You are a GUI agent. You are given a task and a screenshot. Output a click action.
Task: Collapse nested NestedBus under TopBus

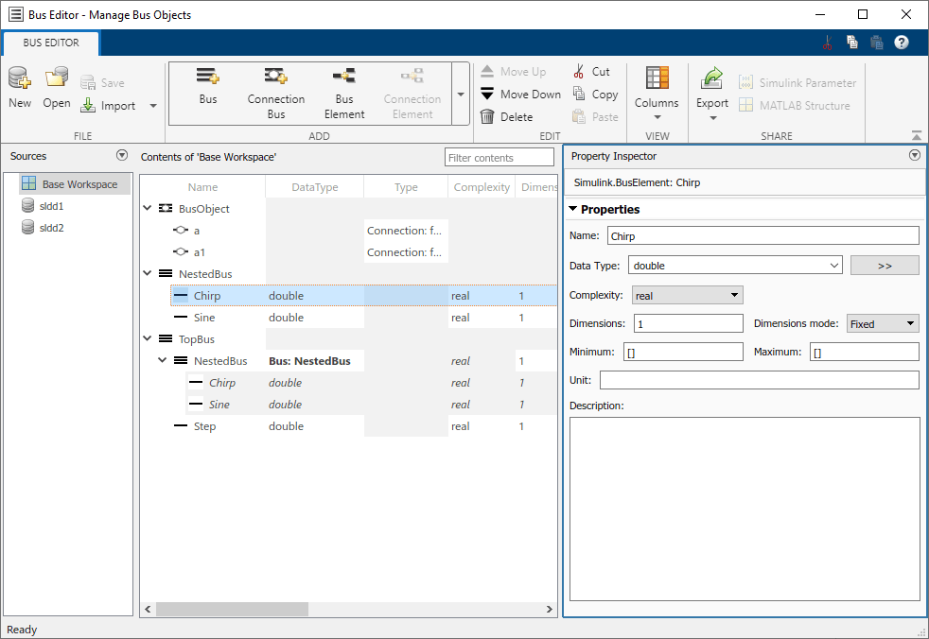coord(163,360)
